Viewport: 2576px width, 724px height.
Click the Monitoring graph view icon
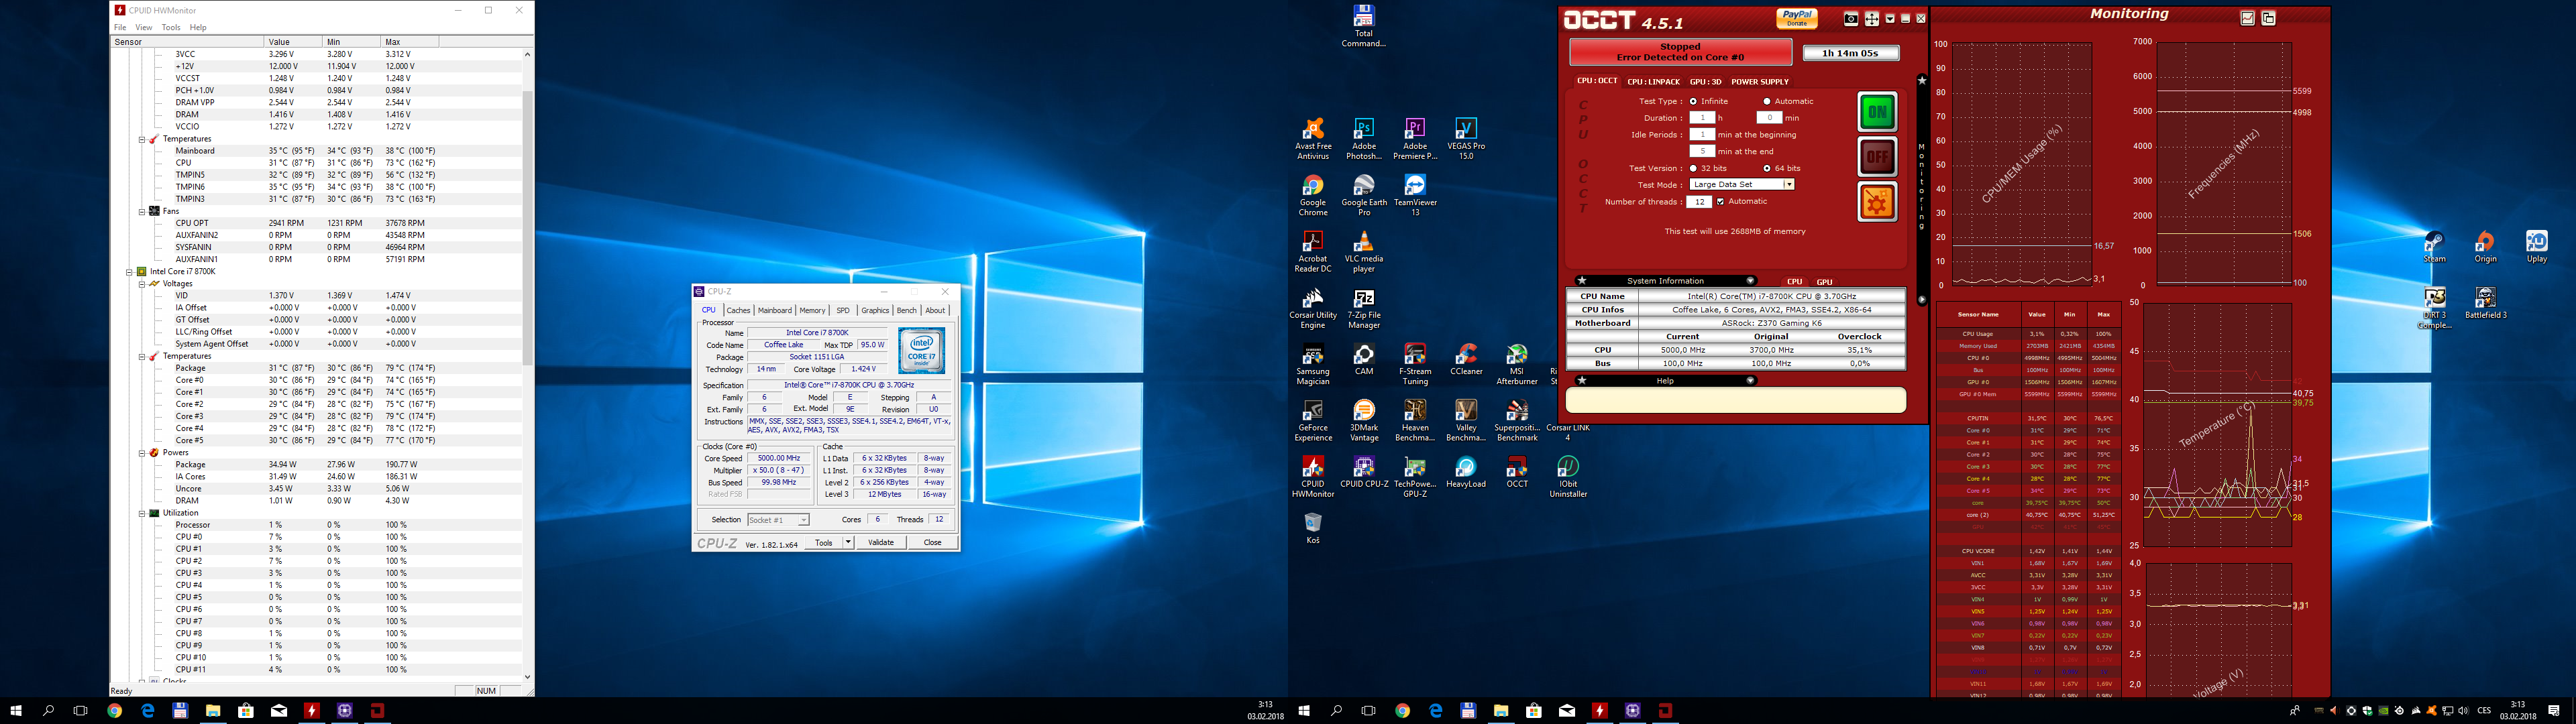tap(2248, 18)
